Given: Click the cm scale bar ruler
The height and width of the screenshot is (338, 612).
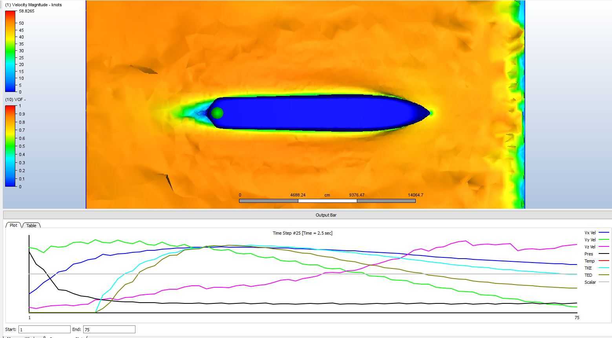Looking at the screenshot, I should 327,201.
